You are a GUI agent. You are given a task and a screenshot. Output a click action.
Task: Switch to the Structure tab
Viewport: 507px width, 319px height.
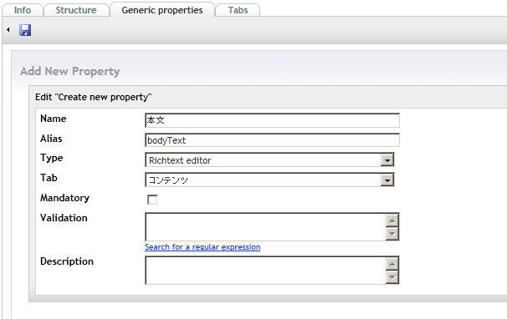76,10
